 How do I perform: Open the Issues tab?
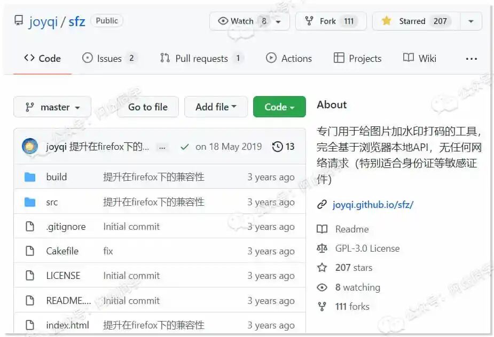click(109, 58)
